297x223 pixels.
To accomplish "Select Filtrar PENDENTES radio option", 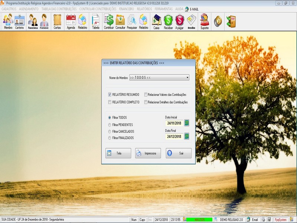I will coord(110,125).
